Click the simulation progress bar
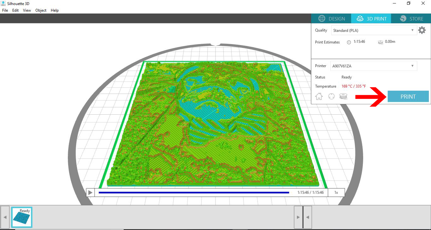The image size is (431, 230). (x=194, y=193)
